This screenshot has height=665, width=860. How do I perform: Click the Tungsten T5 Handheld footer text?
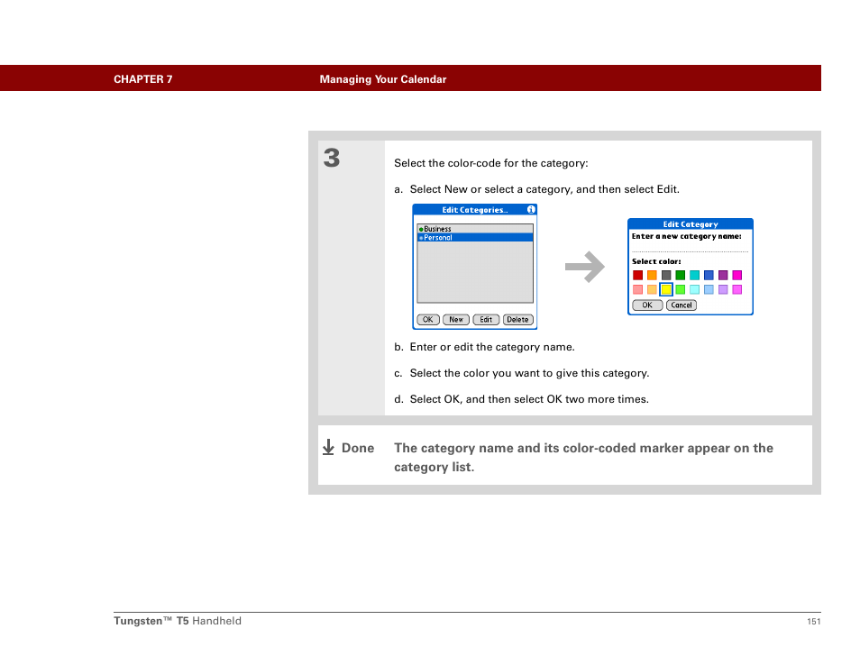178,621
